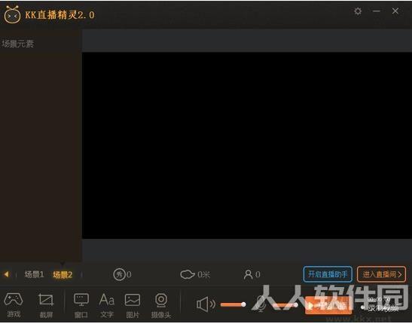Toggle the microphone icon
Screen dimensions: 412x324
260,304
